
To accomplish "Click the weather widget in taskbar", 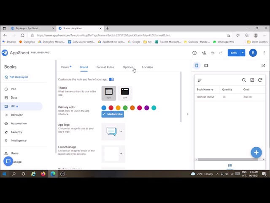I will click(x=202, y=174).
